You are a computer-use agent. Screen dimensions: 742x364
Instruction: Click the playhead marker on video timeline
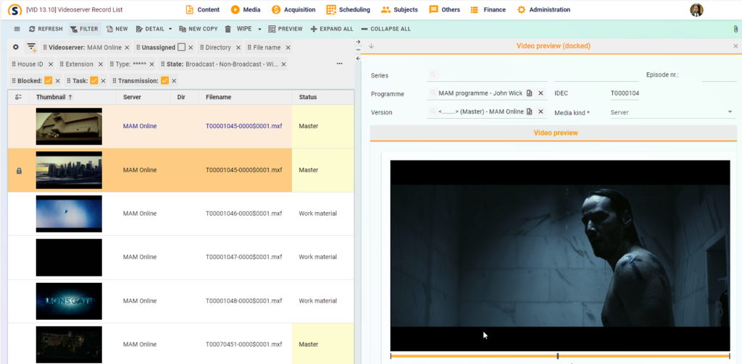point(558,356)
